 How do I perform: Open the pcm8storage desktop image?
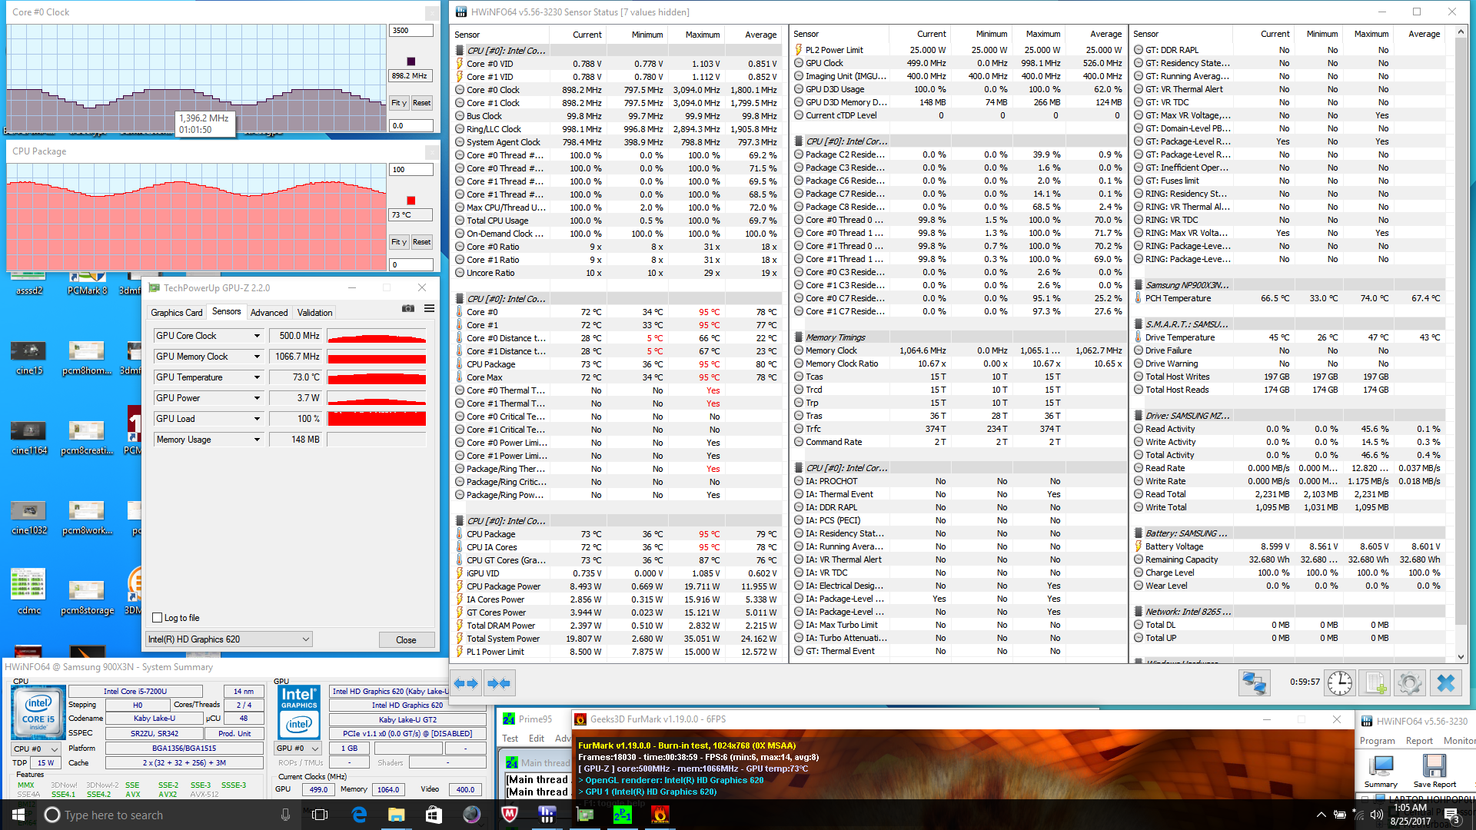(87, 597)
